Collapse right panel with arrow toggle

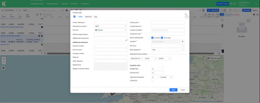coord(223,51)
